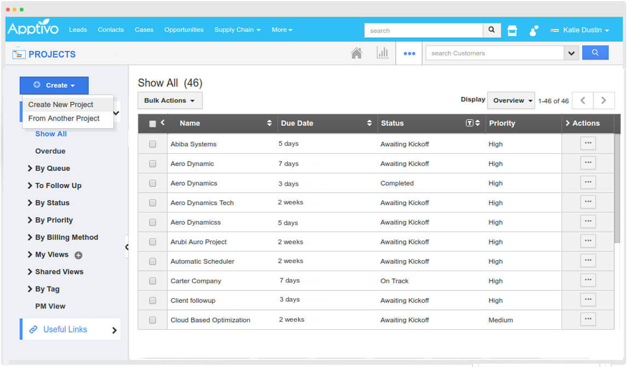The image size is (630, 367).
Task: Click the three-dot more options icon in header
Action: click(409, 54)
